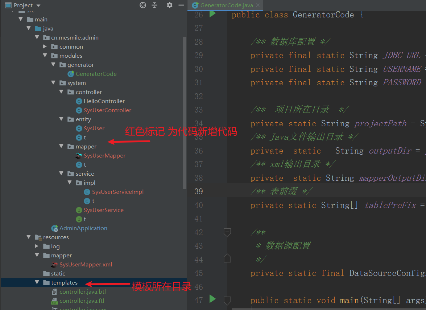Collapse the templates folder
Image resolution: width=426 pixels, height=310 pixels.
click(37, 282)
